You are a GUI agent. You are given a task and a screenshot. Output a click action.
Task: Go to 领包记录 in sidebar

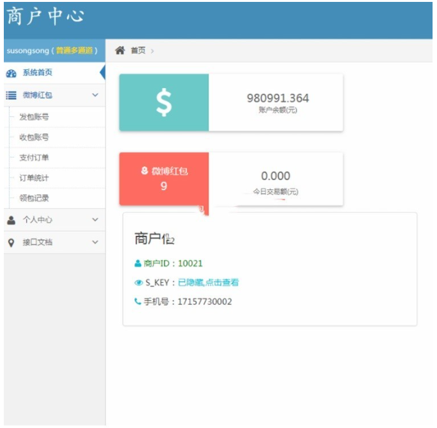pos(34,198)
